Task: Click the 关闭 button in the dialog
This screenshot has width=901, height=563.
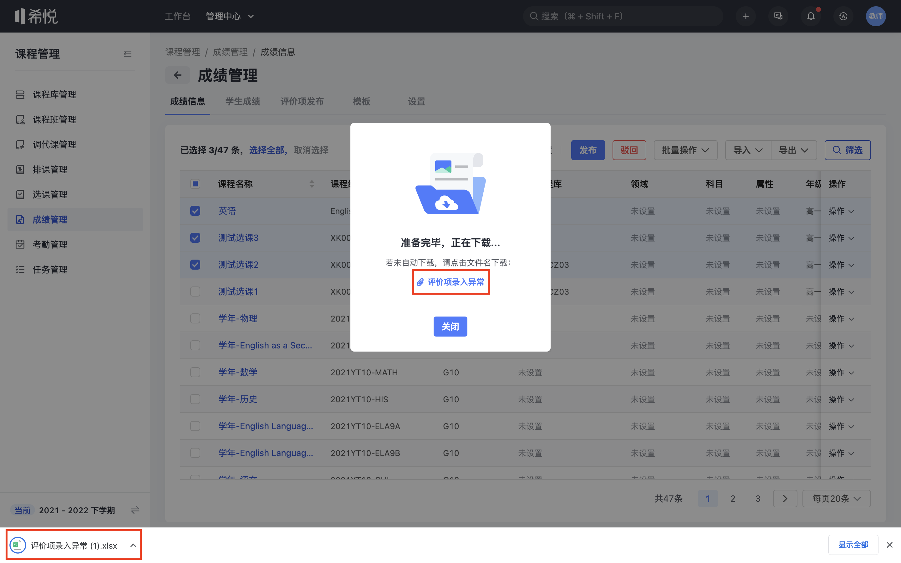Action: point(450,327)
